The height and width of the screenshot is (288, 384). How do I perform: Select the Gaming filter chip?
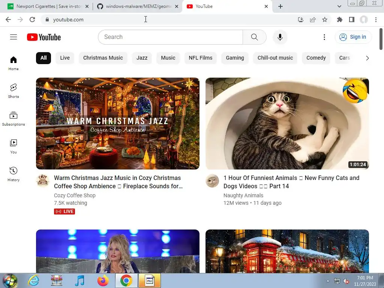(235, 58)
